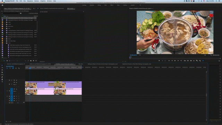This screenshot has width=222, height=125.
Task: Open the Markers menu
Action: click(36, 1)
